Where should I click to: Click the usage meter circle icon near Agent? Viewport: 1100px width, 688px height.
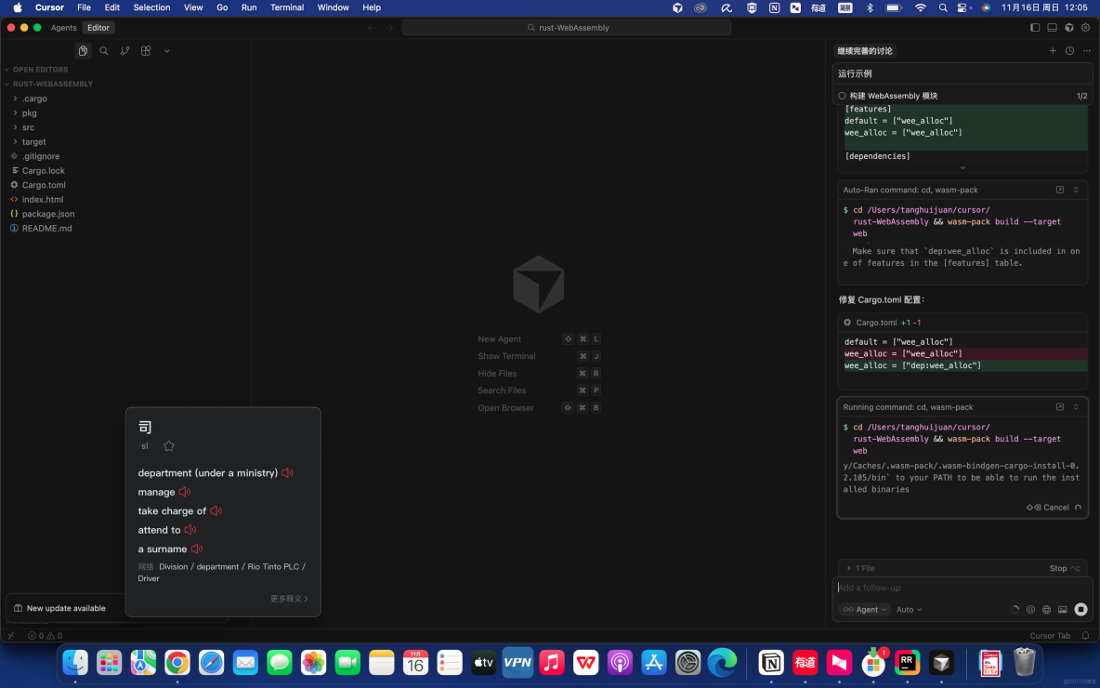coord(1015,610)
